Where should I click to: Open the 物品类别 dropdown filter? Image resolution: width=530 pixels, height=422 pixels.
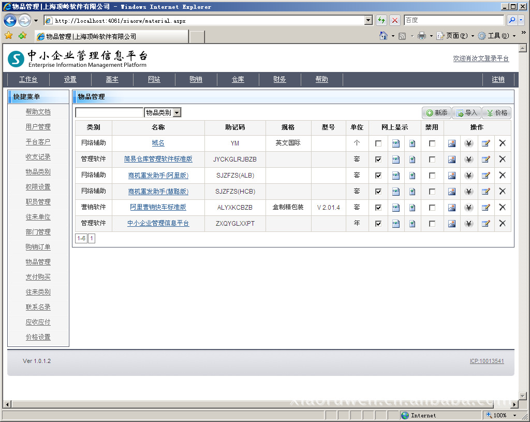[176, 112]
